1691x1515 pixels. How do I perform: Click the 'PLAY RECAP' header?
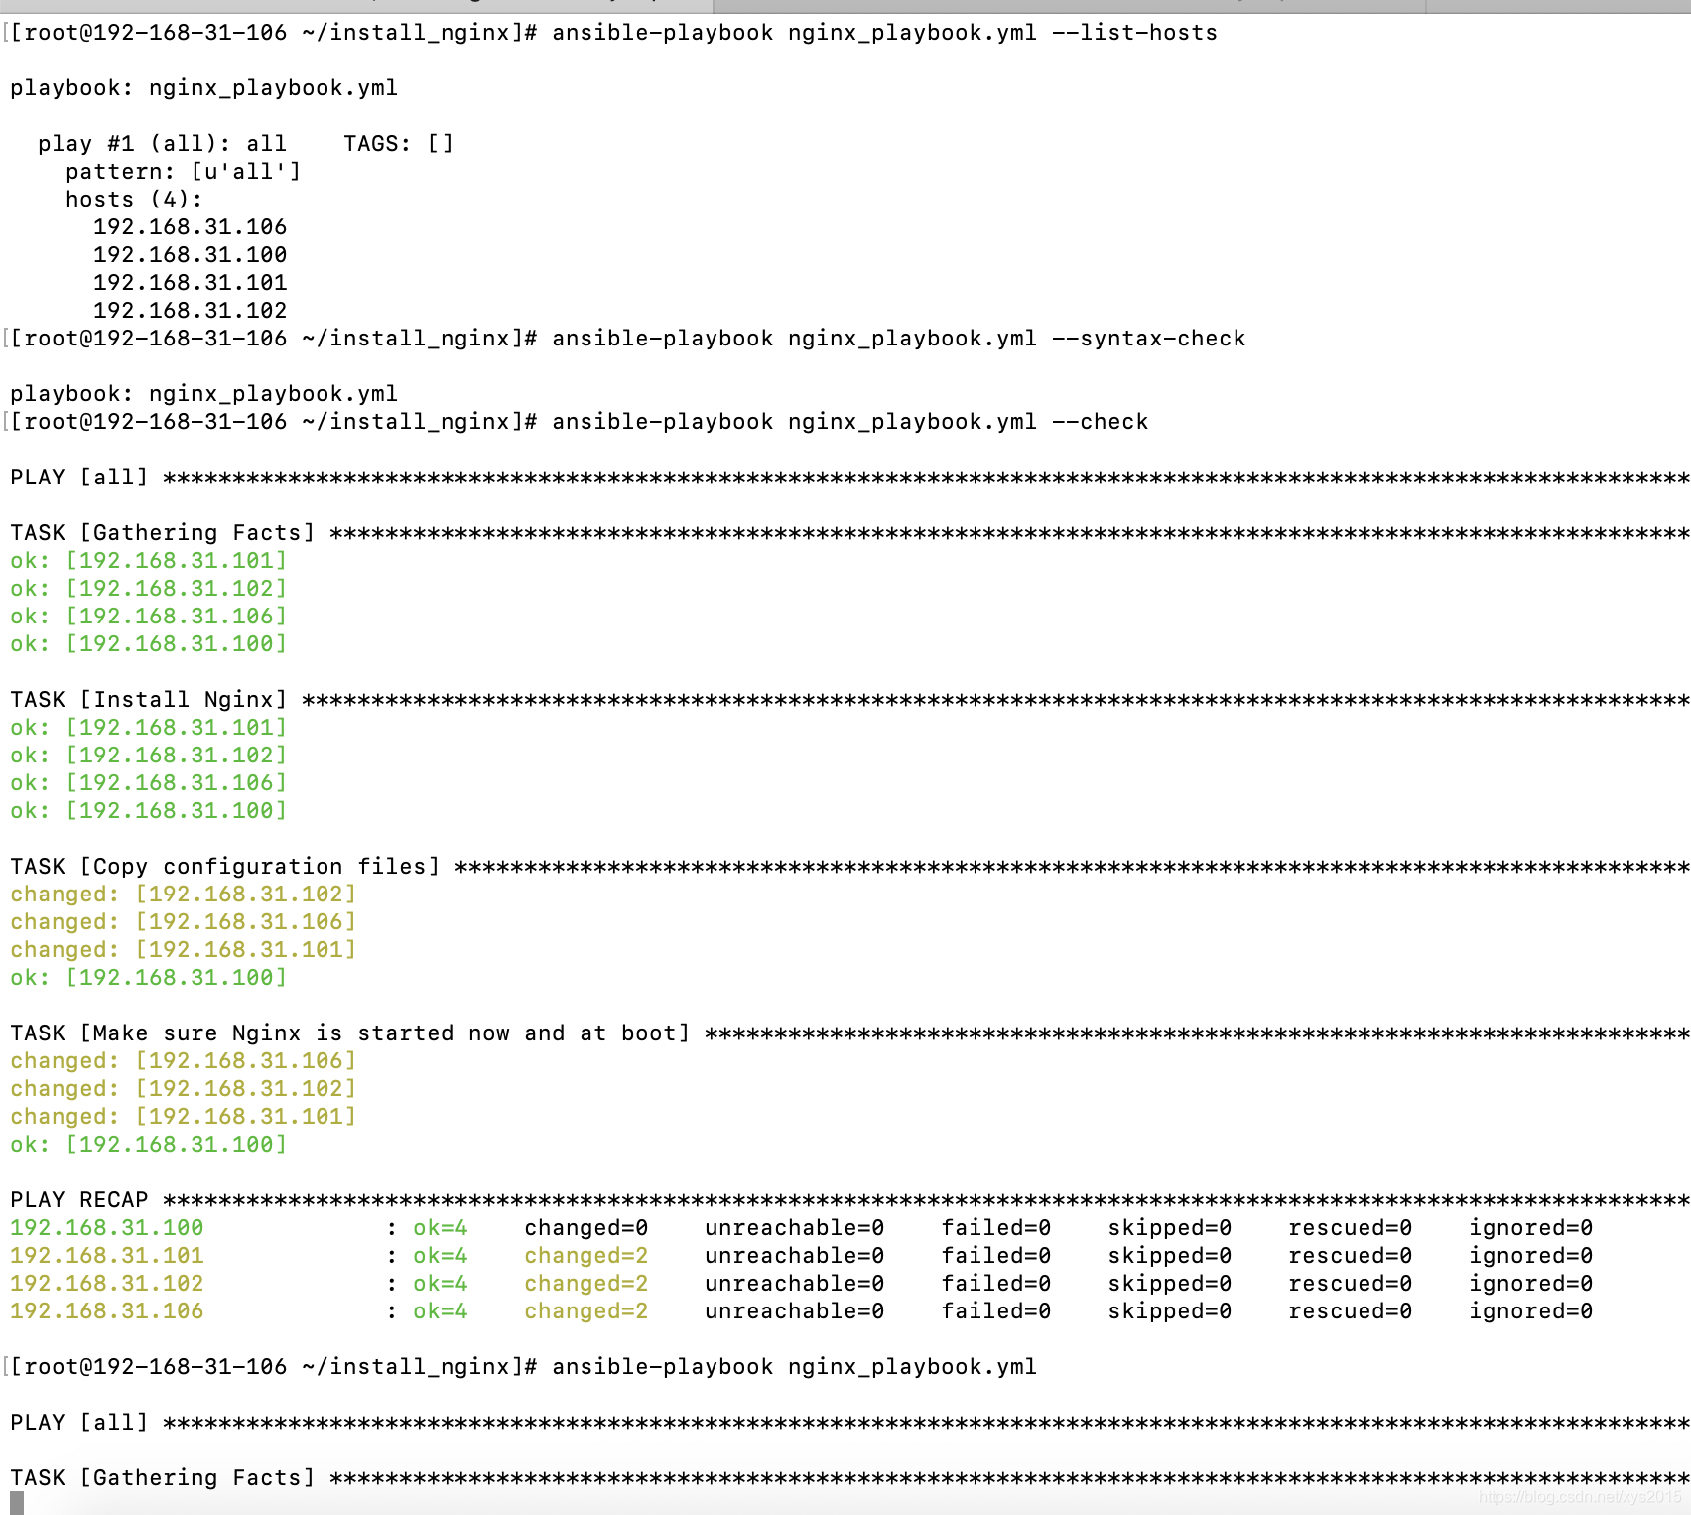pyautogui.click(x=78, y=1200)
